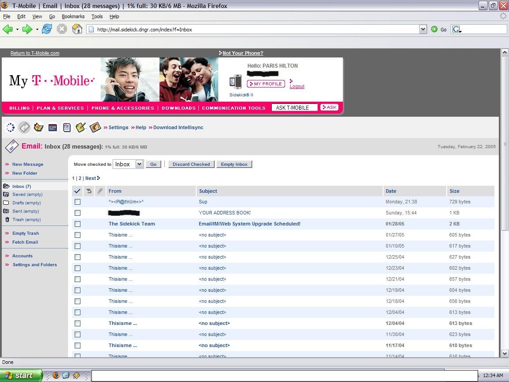This screenshot has height=382, width=509.
Task: Open the Jump dotted-circle icon
Action: coord(11,127)
